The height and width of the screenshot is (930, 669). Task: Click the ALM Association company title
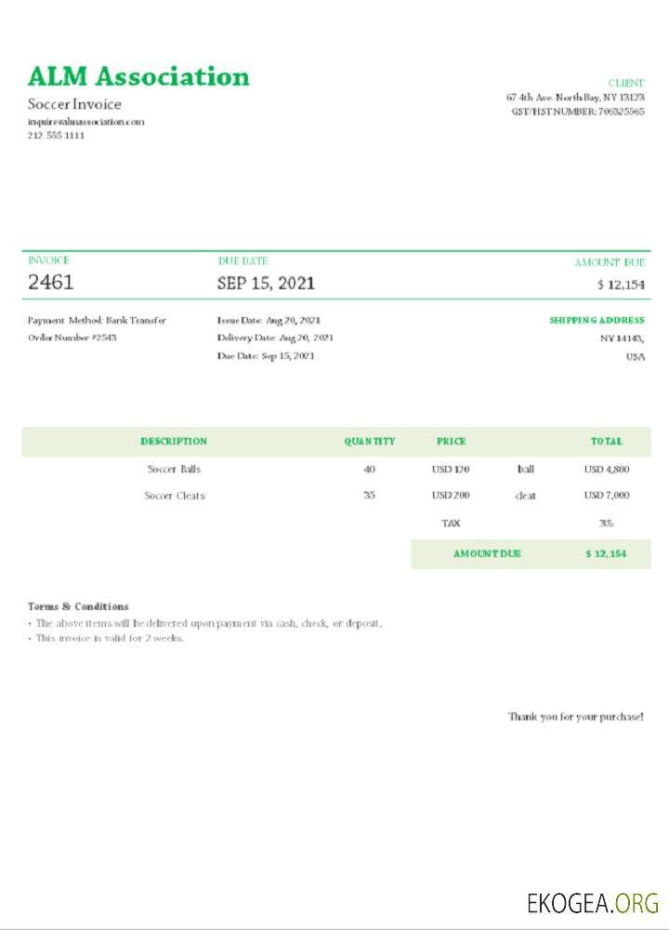click(138, 76)
